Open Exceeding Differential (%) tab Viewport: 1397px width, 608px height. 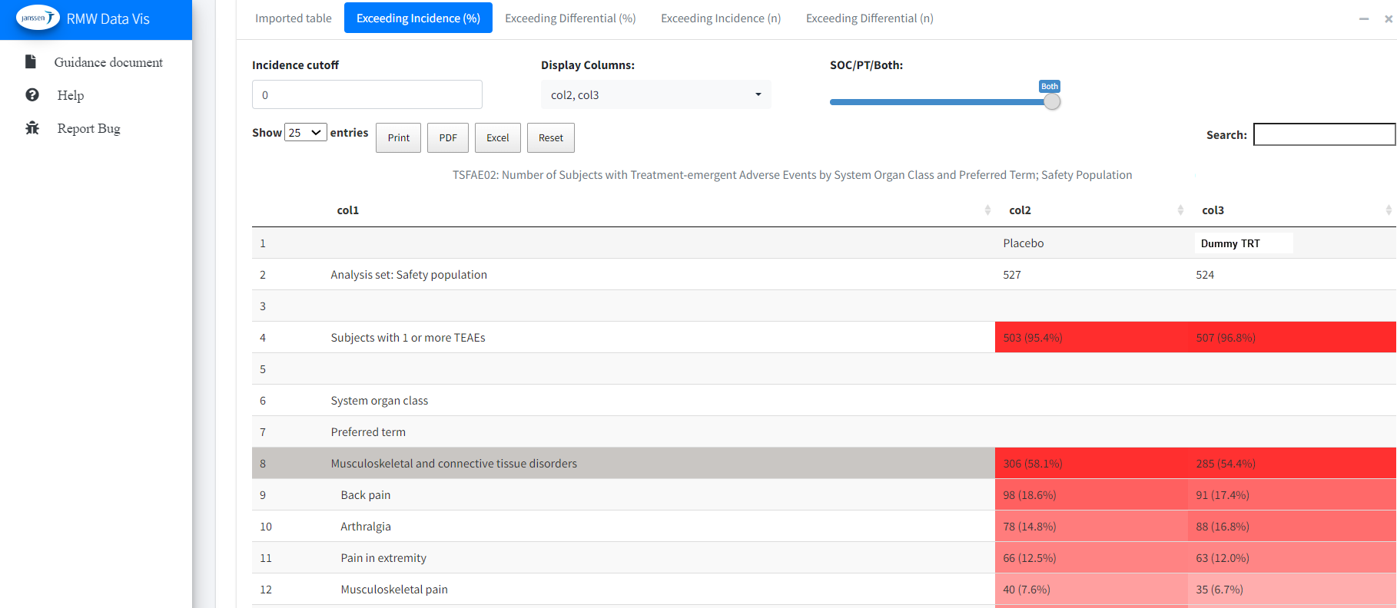pos(570,18)
